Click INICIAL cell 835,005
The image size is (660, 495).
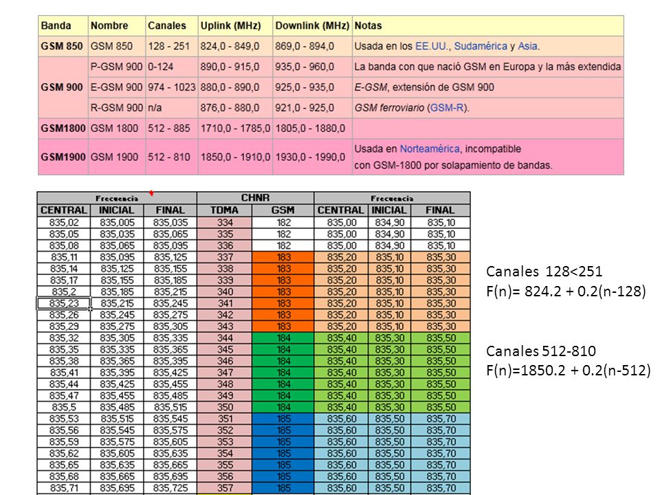coord(117,223)
